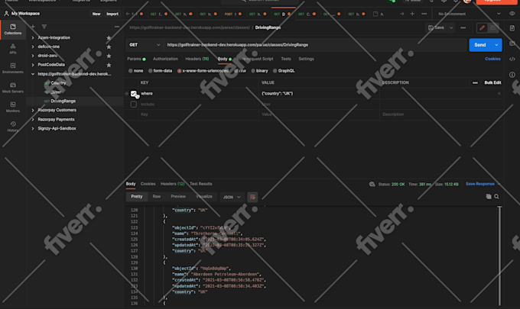
Task: Open the request info icon in right sidebar
Action: tap(512, 75)
